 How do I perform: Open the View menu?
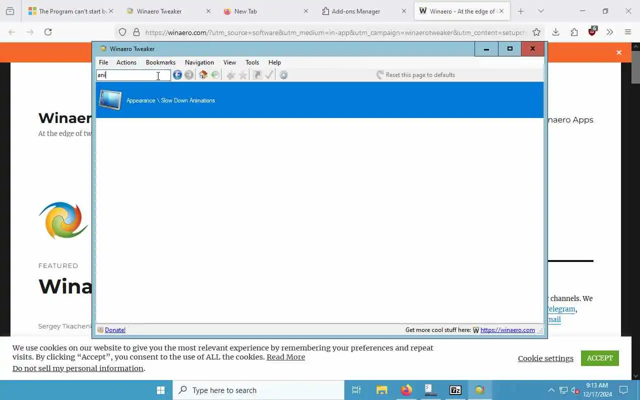tap(230, 62)
